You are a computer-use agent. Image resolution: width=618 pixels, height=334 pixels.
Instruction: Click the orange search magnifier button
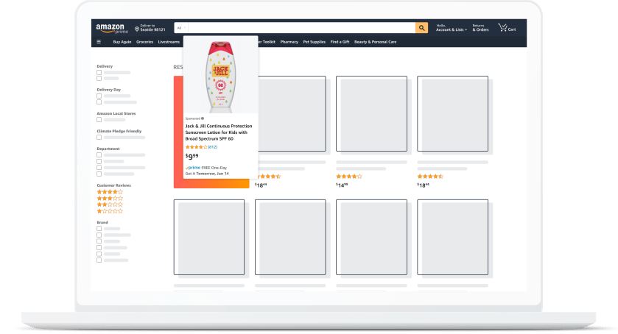pyautogui.click(x=421, y=28)
